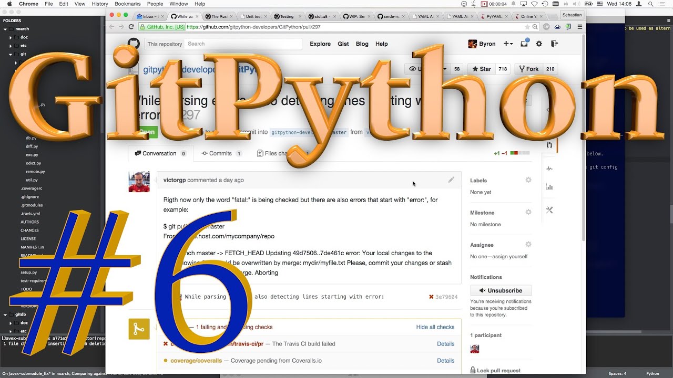Image resolution: width=673 pixels, height=378 pixels.
Task: Click the merge status branch icon
Action: click(x=139, y=329)
